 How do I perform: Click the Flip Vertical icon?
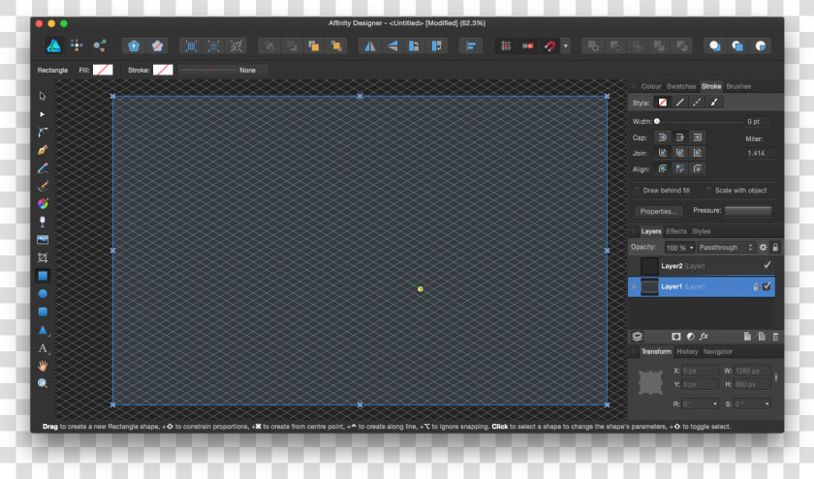point(392,46)
